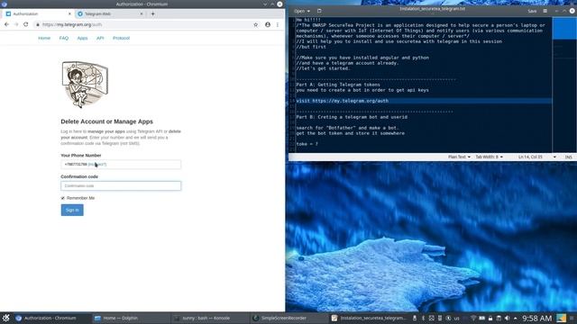Click the 'Part B: Creting a telegram bot' line

352,117
